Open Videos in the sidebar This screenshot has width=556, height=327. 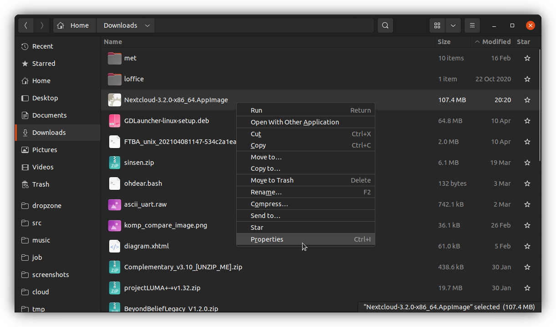click(x=58, y=167)
